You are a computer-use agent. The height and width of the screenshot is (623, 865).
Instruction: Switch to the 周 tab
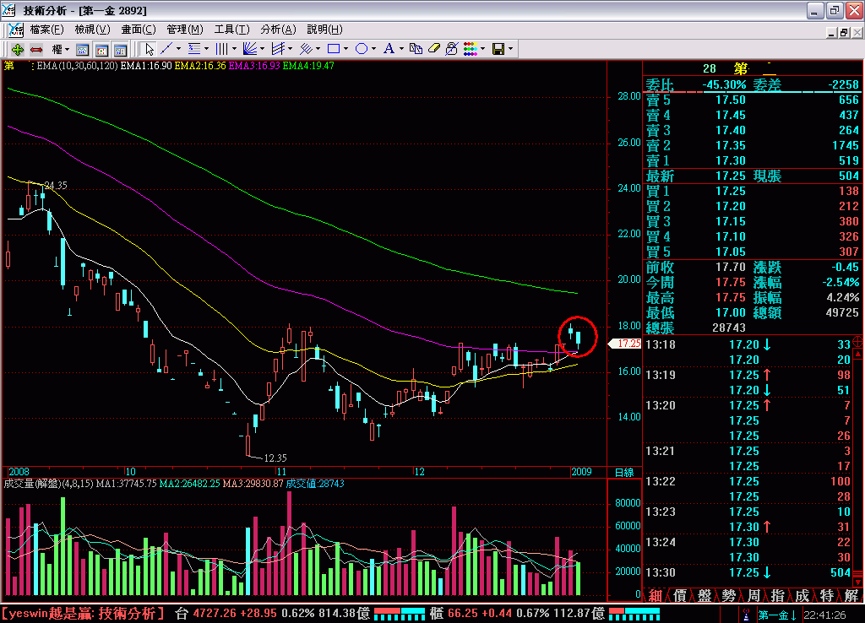coord(753,595)
